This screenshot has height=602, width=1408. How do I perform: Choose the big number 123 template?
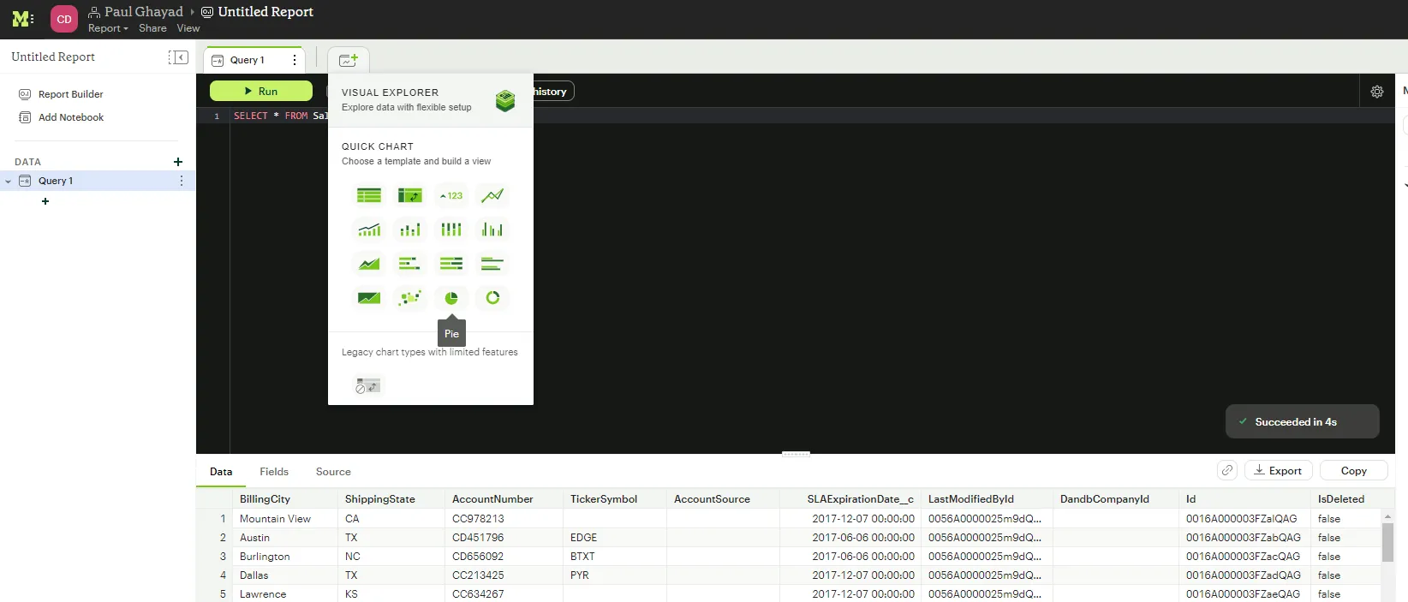coord(451,195)
